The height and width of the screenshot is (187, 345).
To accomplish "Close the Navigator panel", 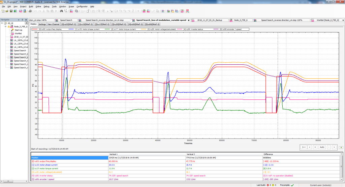I will 26,20.
